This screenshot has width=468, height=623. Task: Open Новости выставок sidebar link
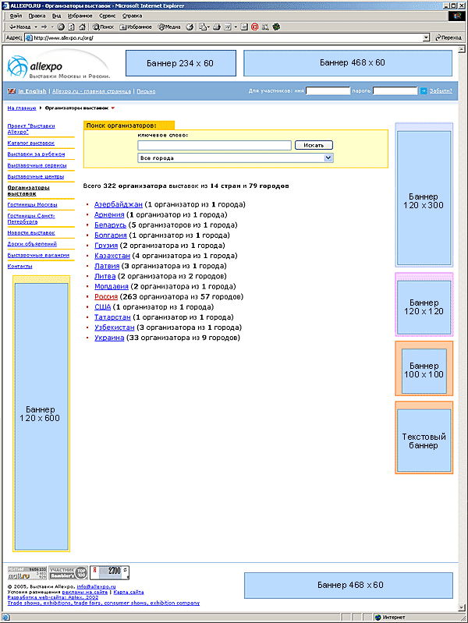(x=31, y=233)
